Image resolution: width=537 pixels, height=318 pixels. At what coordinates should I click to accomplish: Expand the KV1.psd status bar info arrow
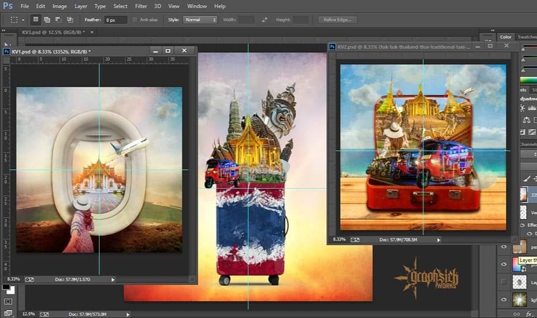pyautogui.click(x=113, y=279)
